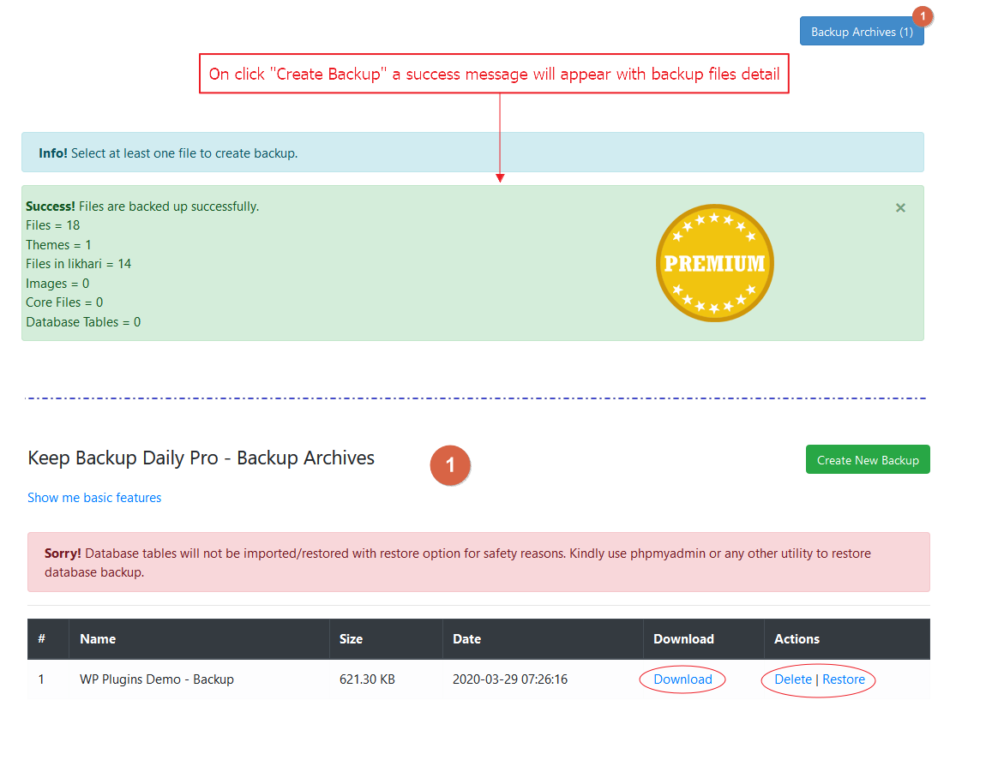992x760 pixels.
Task: Click the pink Sorry warning alert
Action: [x=478, y=562]
